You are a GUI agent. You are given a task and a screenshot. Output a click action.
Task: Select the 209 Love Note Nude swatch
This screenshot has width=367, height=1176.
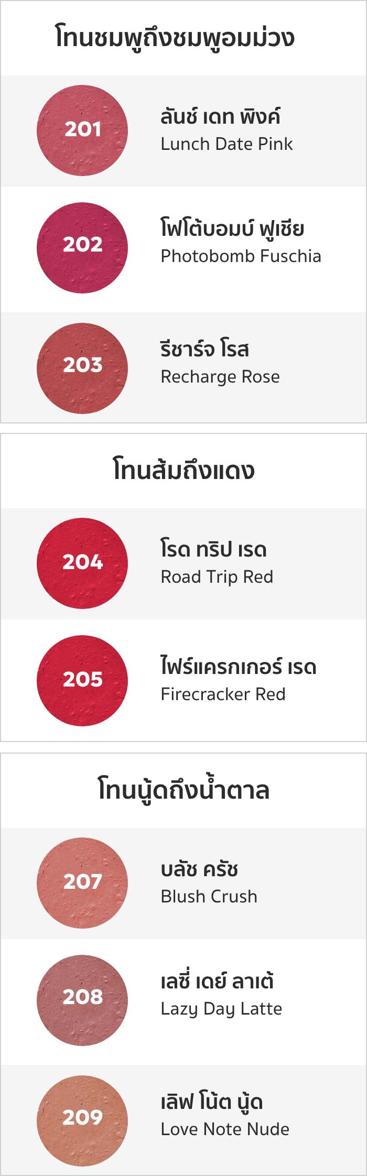point(82,1121)
